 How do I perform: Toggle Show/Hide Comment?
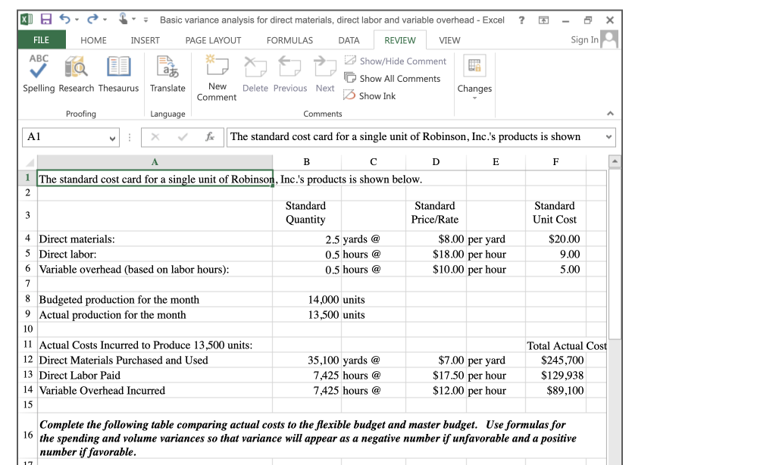point(396,61)
